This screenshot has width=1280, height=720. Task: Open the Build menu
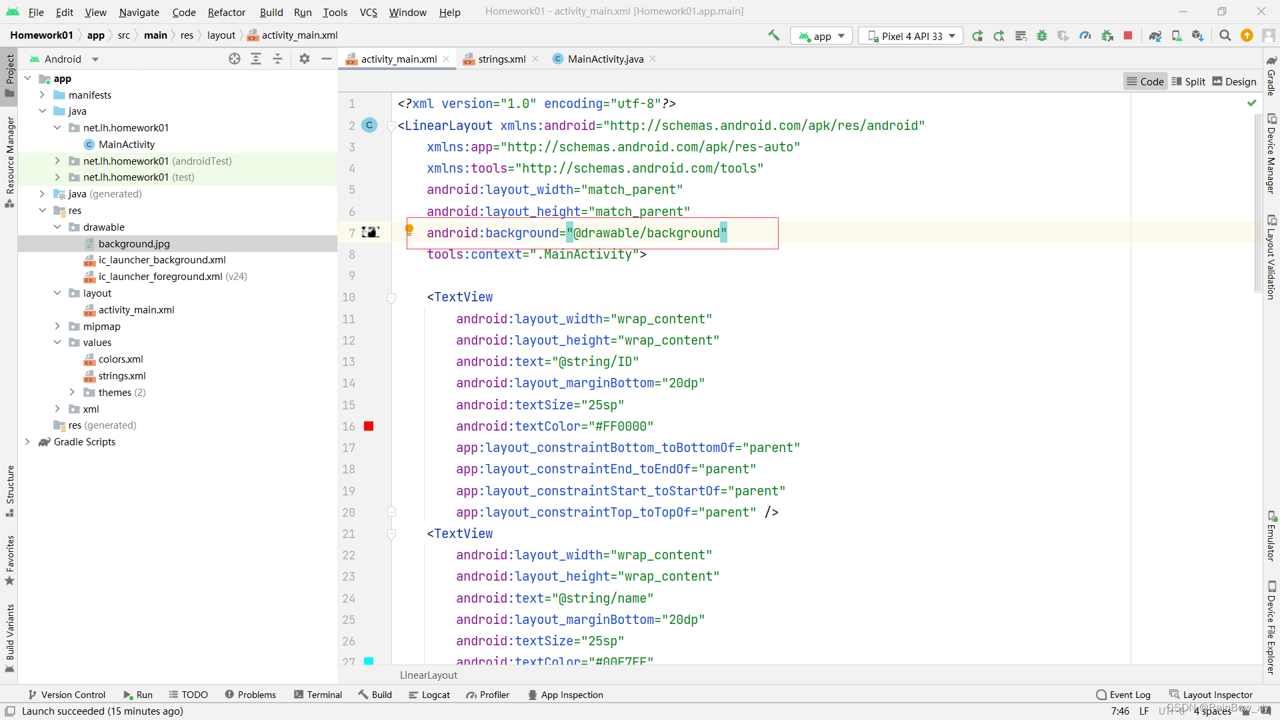pyautogui.click(x=271, y=12)
